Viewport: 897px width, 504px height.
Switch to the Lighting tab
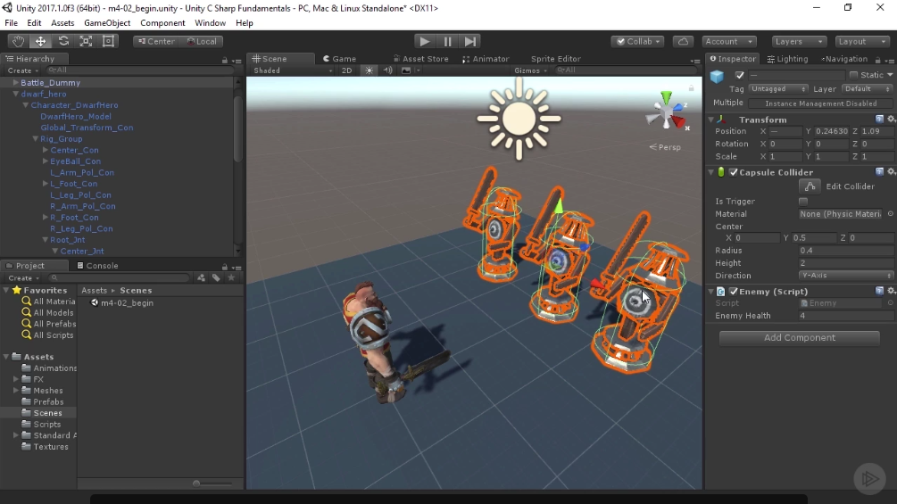coord(788,59)
